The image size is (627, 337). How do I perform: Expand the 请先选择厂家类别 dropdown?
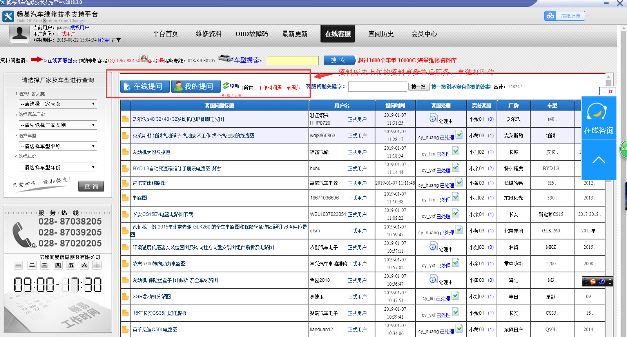click(58, 125)
